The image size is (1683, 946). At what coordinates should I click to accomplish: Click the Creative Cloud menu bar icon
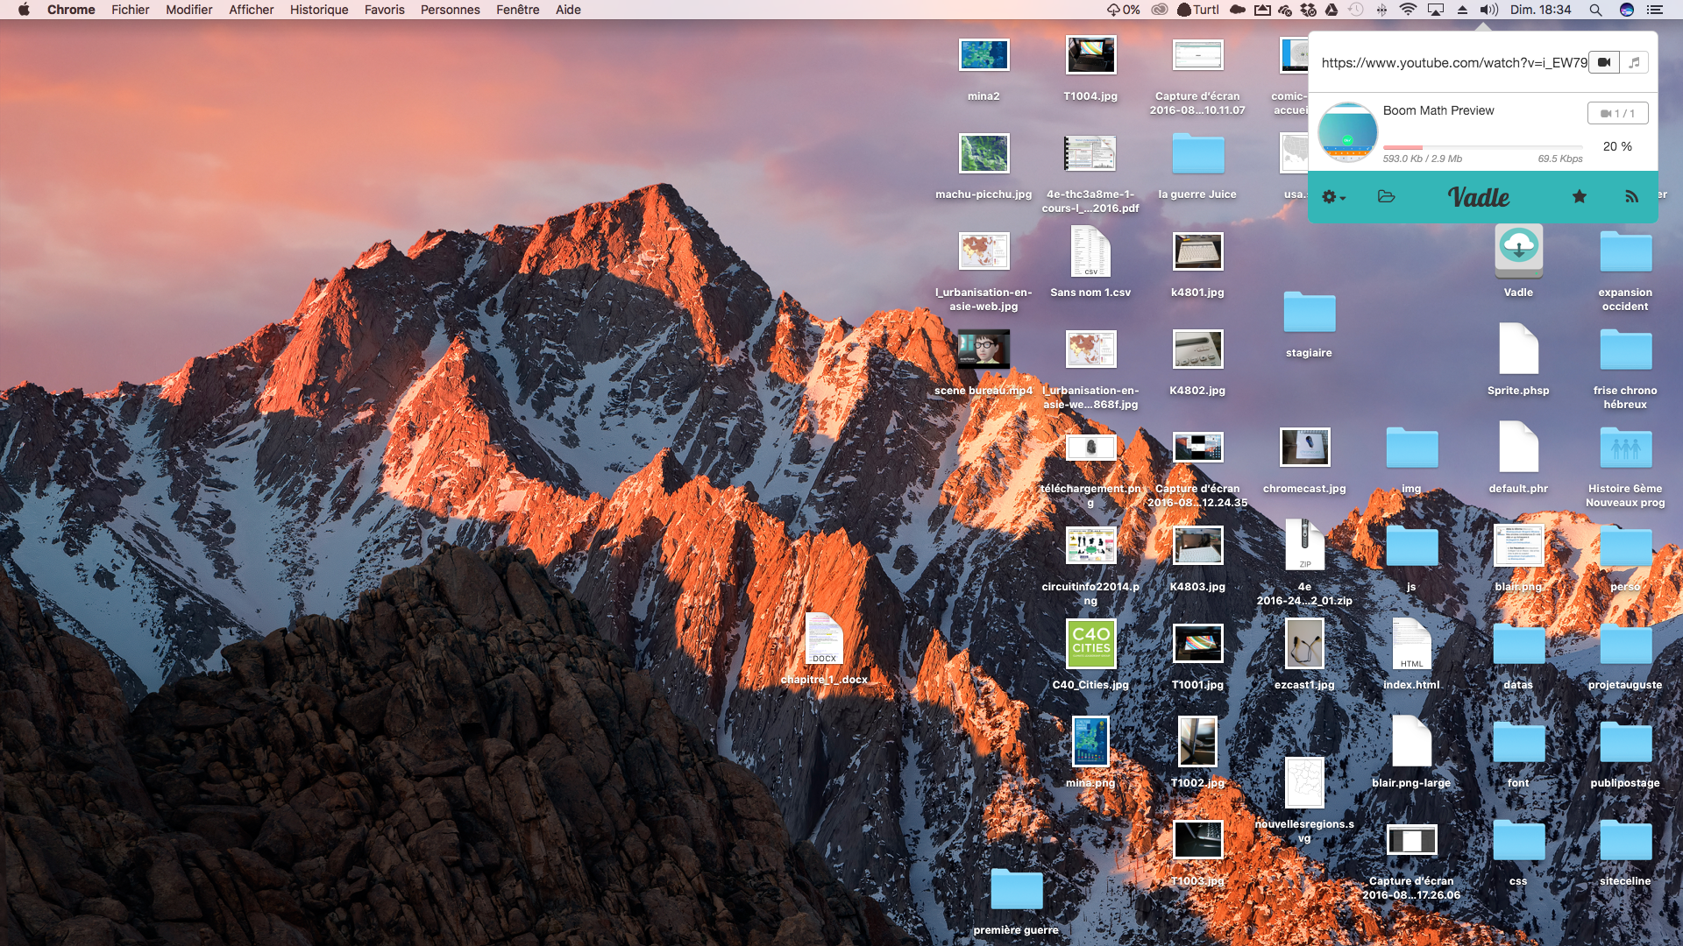pos(1160,10)
